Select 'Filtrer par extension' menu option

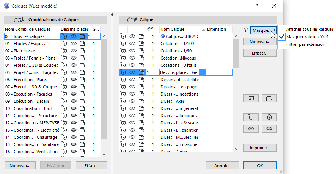point(306,44)
